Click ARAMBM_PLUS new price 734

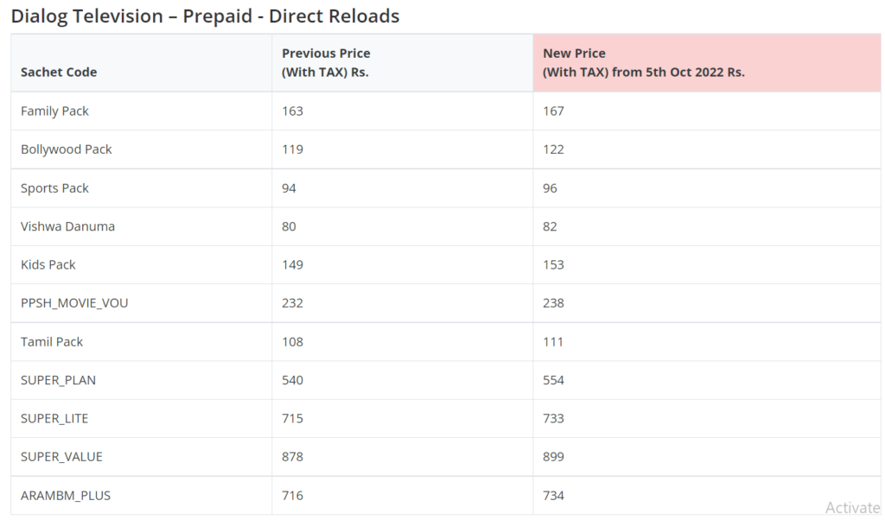[553, 496]
